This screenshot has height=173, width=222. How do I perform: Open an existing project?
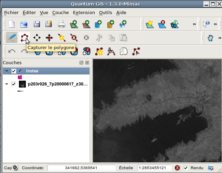(x=24, y=24)
